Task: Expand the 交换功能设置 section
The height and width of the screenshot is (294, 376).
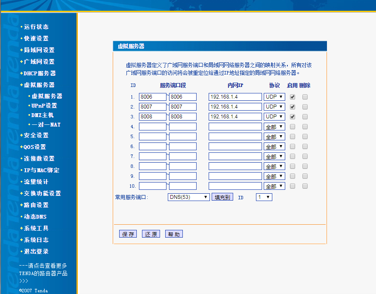Action: [x=42, y=193]
